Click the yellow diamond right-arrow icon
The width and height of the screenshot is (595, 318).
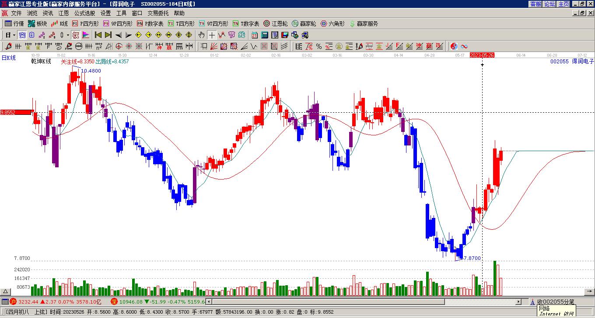click(148, 35)
